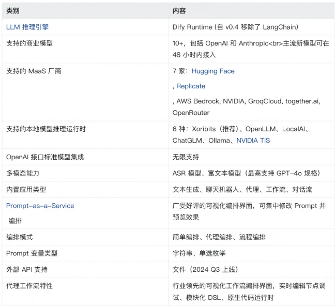Click the 支持的本地模型推理运行时 cell
Image resolution: width=335 pixels, height=306 pixels.
(x=85, y=135)
